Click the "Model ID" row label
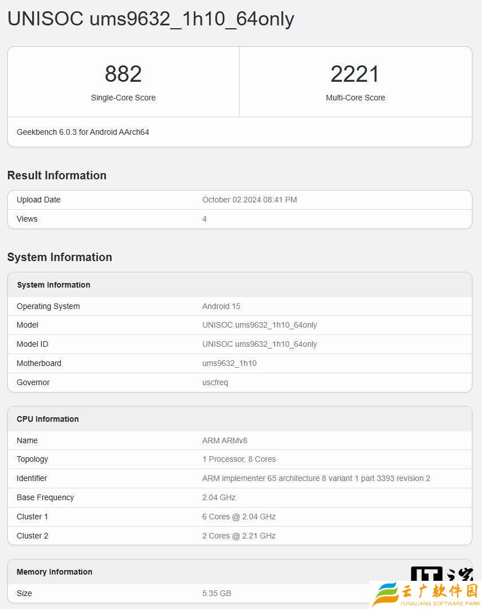 click(32, 344)
